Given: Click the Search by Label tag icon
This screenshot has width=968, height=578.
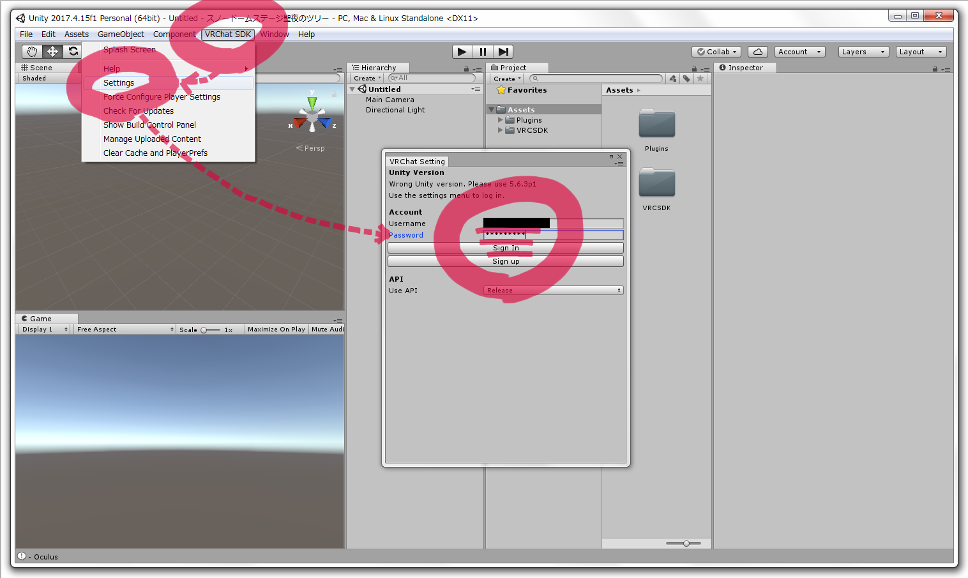Looking at the screenshot, I should [x=686, y=79].
